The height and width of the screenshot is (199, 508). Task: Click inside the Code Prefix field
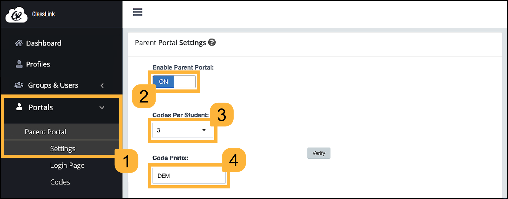[189, 176]
